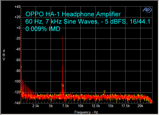The height and width of the screenshot is (115, 159).
Task: Click the -100 label on the vertical axis
Action: [x=17, y=82]
